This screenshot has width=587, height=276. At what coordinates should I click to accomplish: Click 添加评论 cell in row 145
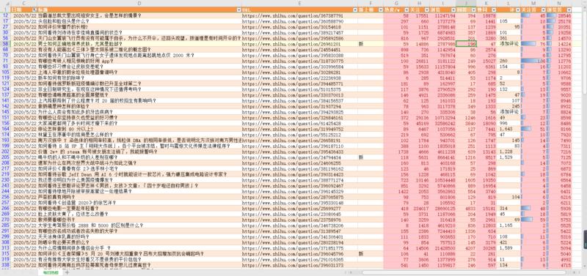tap(508, 112)
